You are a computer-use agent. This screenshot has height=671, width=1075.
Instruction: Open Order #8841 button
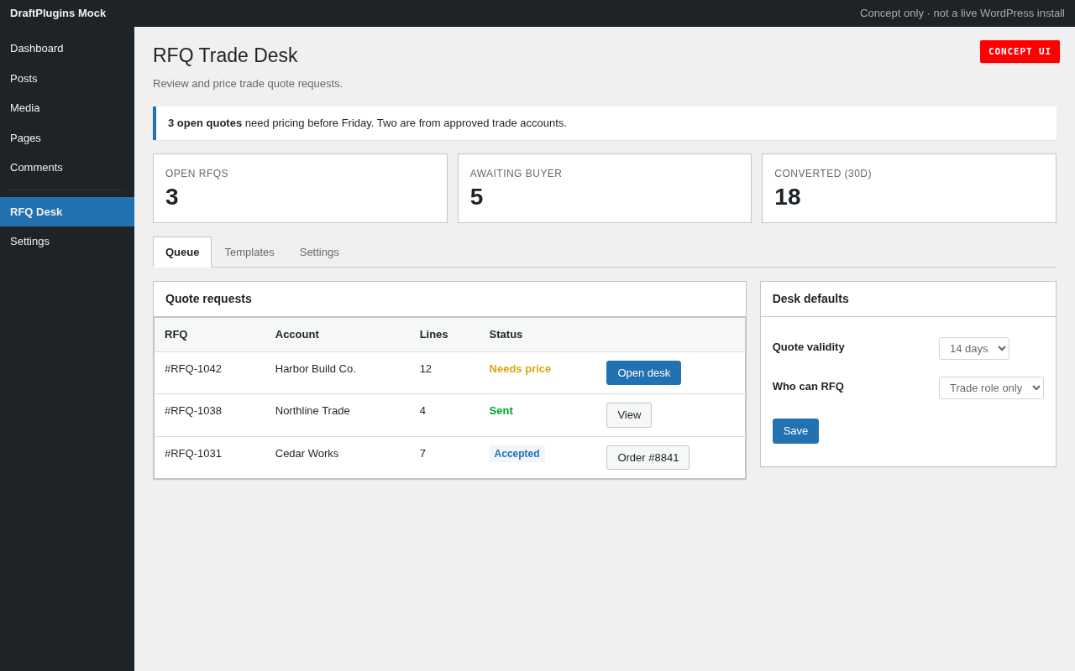tap(648, 457)
